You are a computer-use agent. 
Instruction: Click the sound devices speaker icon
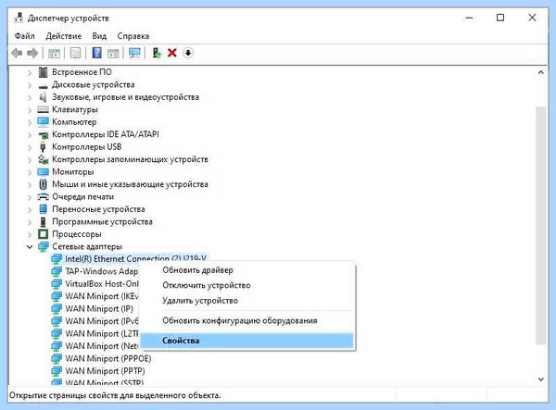pos(43,97)
